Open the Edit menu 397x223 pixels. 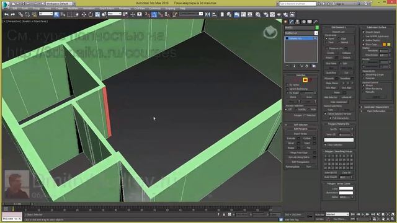pyautogui.click(x=15, y=9)
